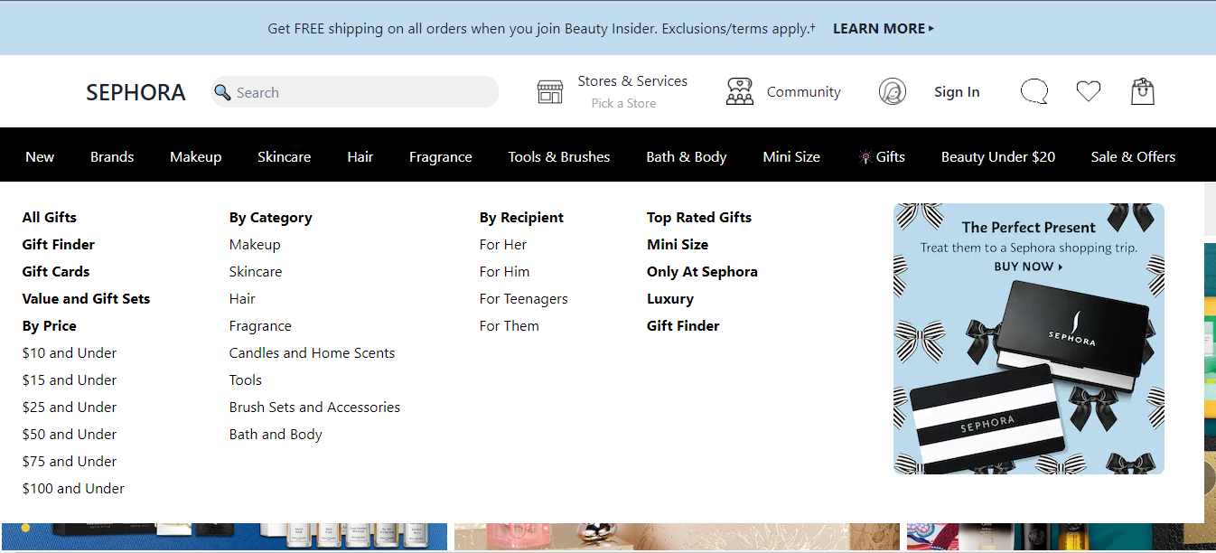The width and height of the screenshot is (1216, 553).
Task: Select For Teenagers under By Recipient
Action: pos(523,298)
